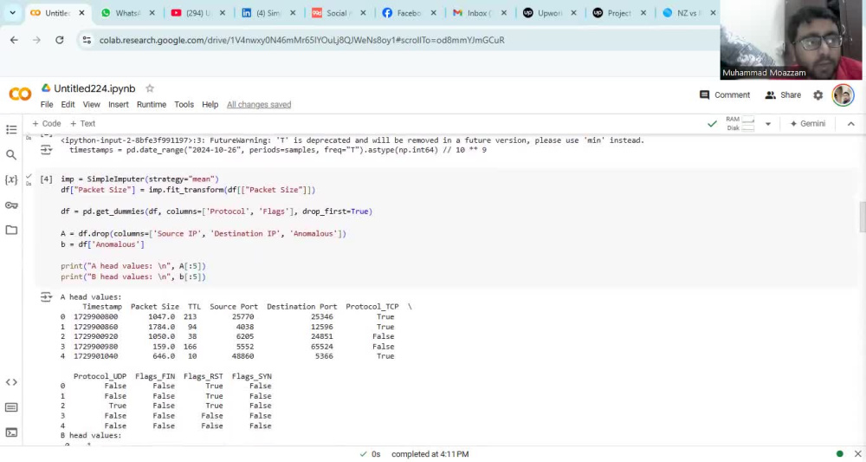
Task: Close the bottom status bar with the X
Action: coord(857,453)
